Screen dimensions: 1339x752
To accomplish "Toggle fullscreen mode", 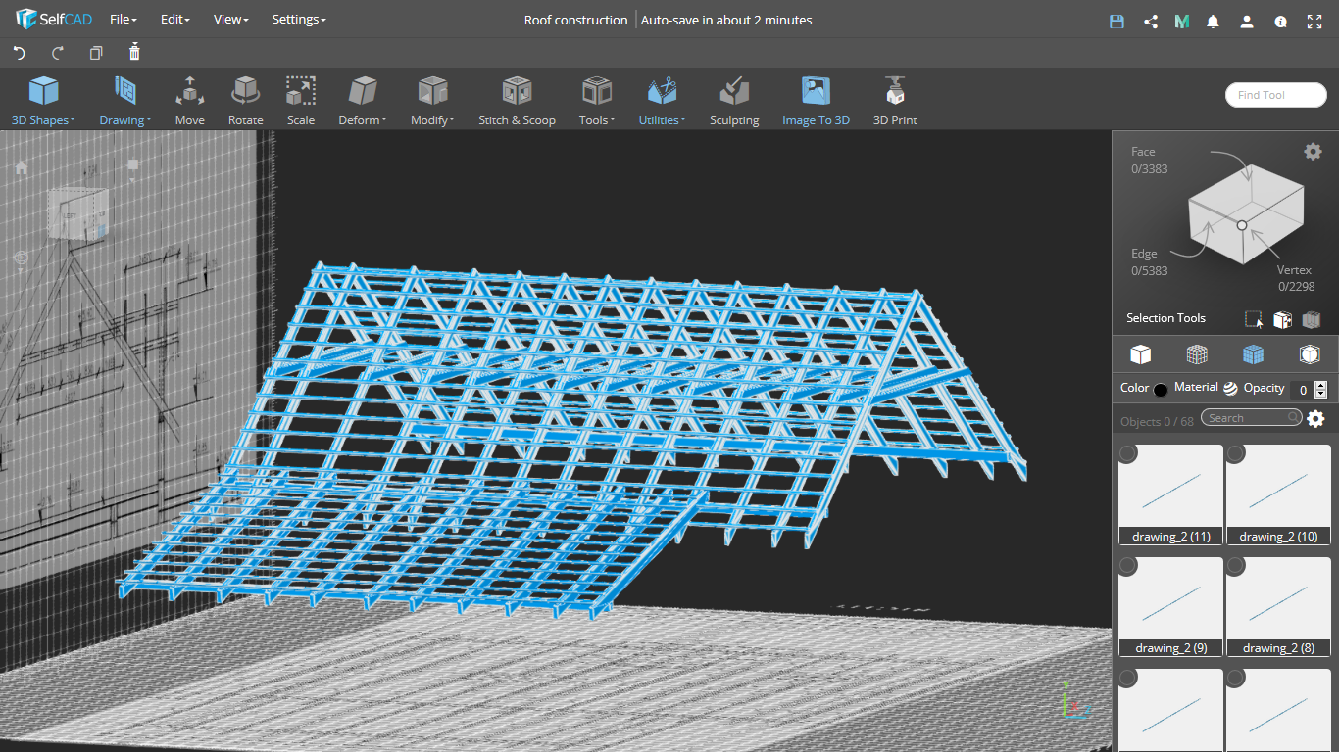I will click(1314, 21).
